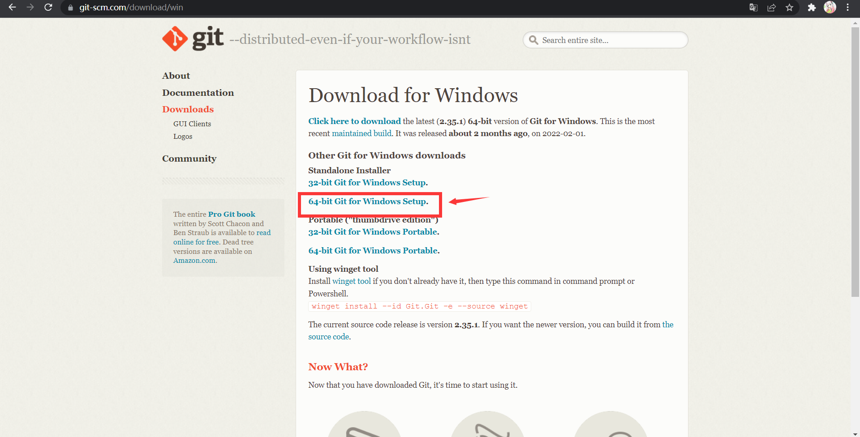Click the 'Standalone Installer' heading
Screen dimensions: 860x437
point(349,171)
